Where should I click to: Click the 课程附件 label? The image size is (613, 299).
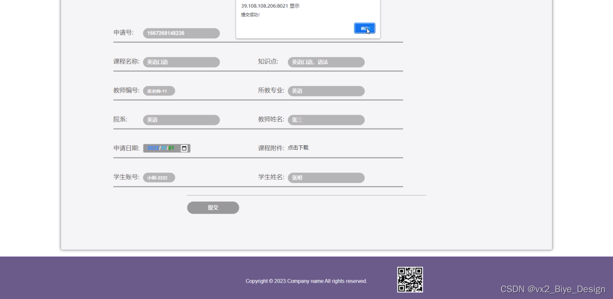271,148
